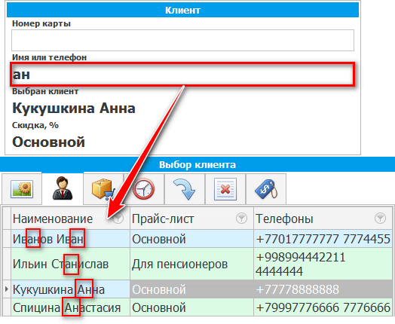The height and width of the screenshot is (324, 395).
Task: Open filter for Наименование column
Action: point(118,218)
